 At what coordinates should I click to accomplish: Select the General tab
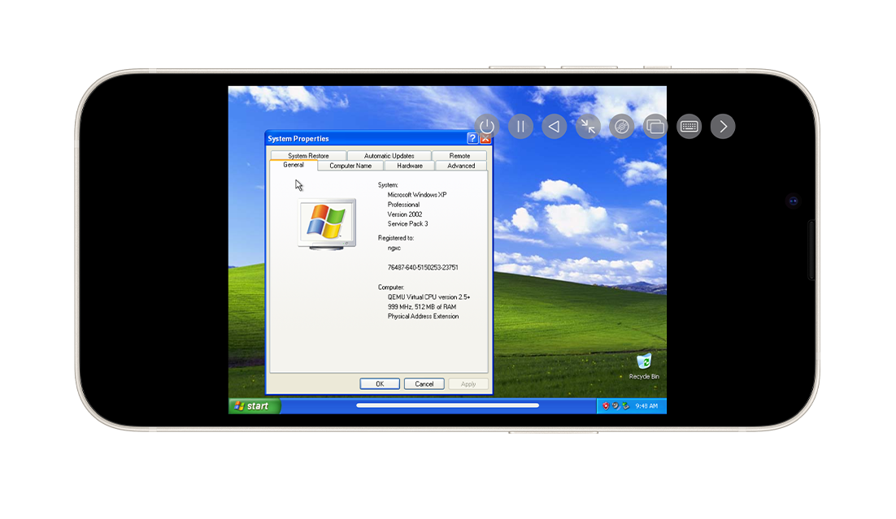click(x=294, y=165)
